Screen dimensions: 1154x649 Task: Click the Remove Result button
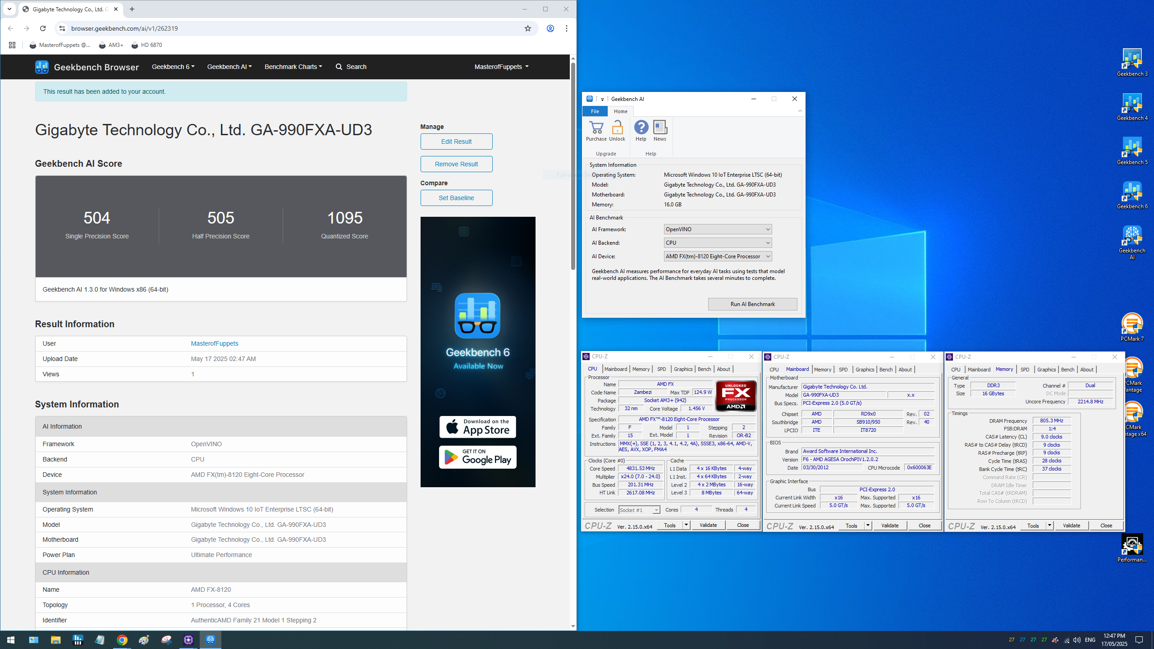(456, 164)
